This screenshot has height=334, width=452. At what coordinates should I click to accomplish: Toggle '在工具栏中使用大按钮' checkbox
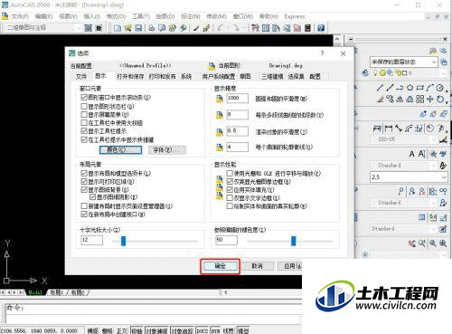click(84, 123)
